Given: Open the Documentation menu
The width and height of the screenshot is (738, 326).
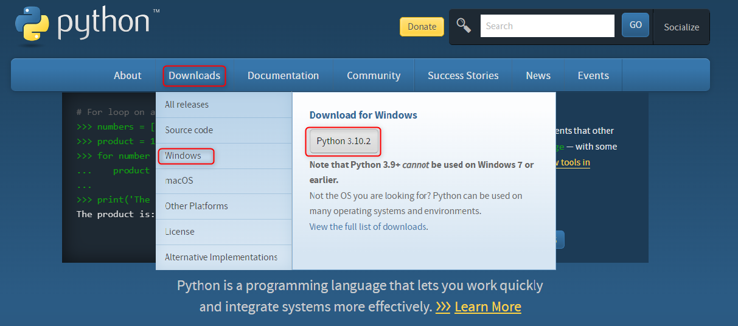Looking at the screenshot, I should point(283,75).
